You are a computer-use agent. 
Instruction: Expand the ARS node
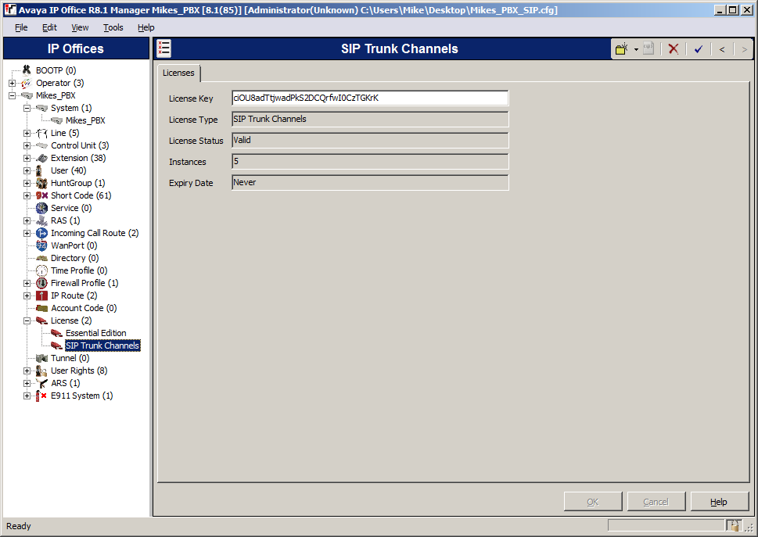tap(27, 383)
